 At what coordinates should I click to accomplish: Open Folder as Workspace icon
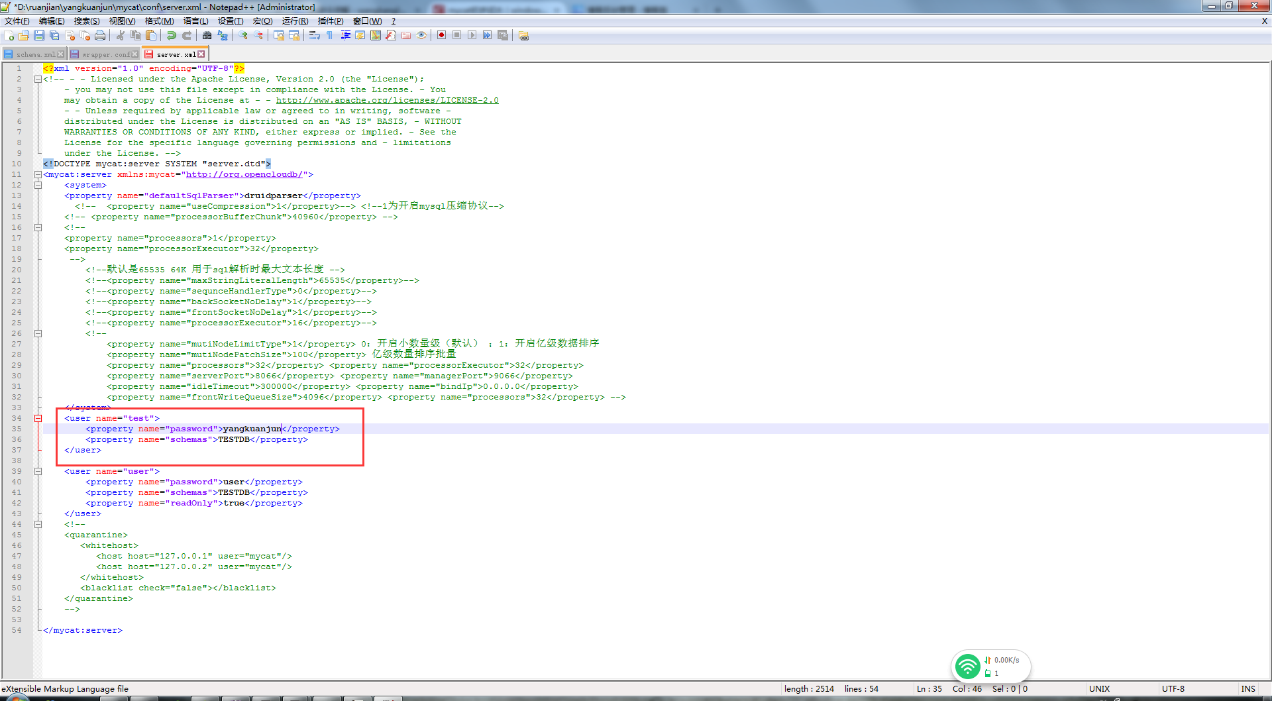(x=406, y=35)
